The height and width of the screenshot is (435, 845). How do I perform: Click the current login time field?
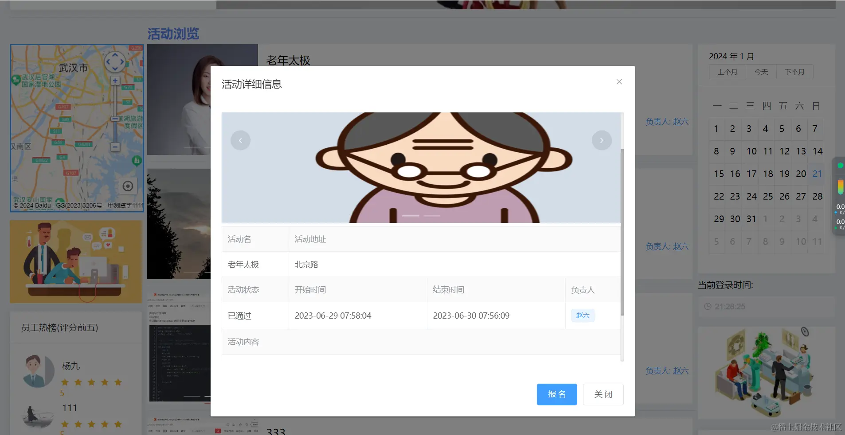pos(766,306)
